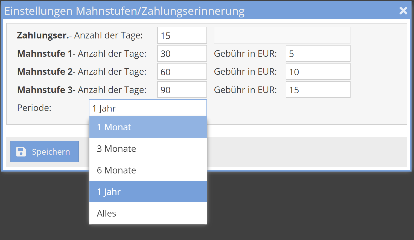Screen dimensions: 414x240
Task: Click the Speichern button
Action: 44,151
